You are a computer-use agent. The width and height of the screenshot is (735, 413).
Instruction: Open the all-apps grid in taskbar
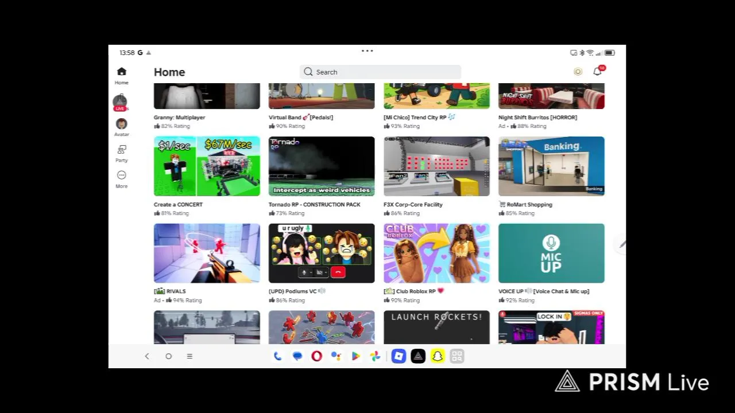point(457,356)
